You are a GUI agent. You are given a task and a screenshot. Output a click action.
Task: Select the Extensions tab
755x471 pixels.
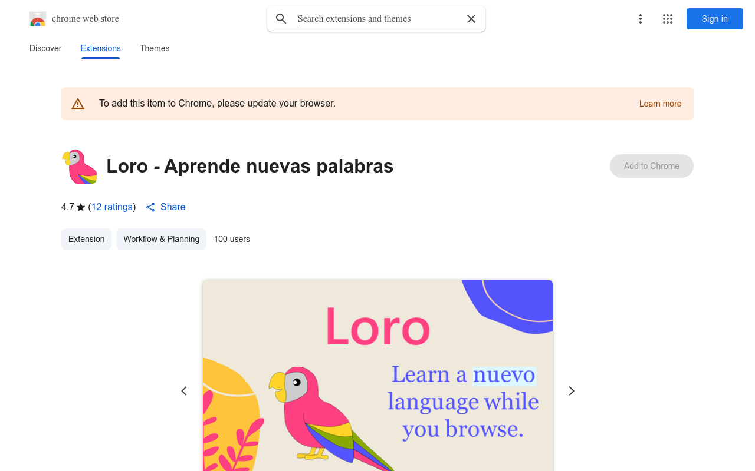pyautogui.click(x=100, y=48)
